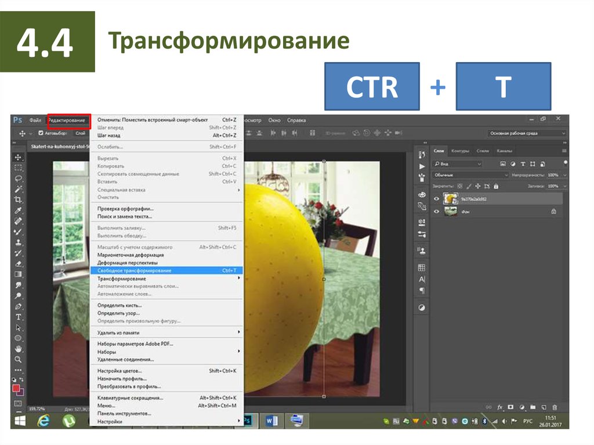Select the Lasso tool
Image resolution: width=594 pixels, height=445 pixels.
(18, 178)
